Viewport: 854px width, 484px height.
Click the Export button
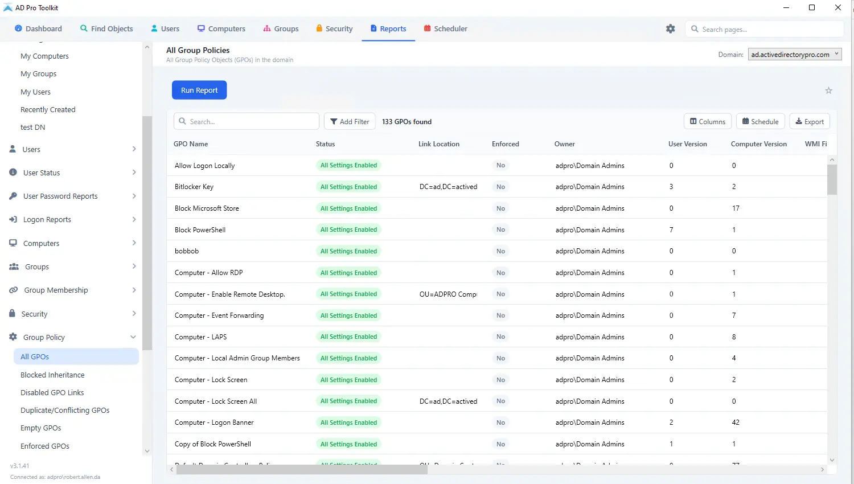[810, 121]
